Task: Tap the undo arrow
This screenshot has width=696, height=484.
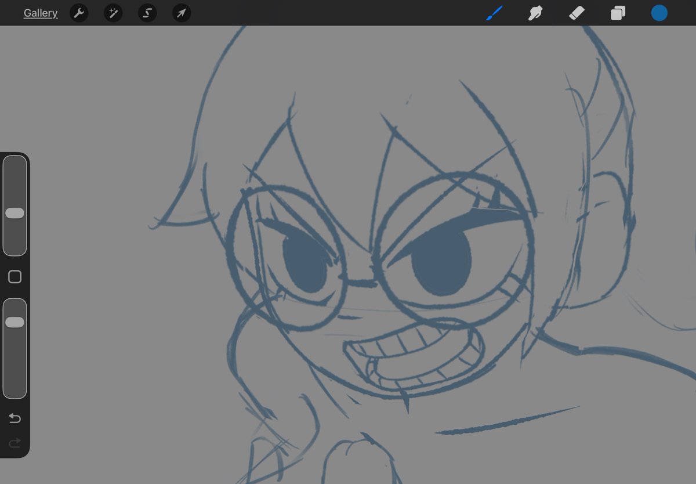Action: [14, 418]
